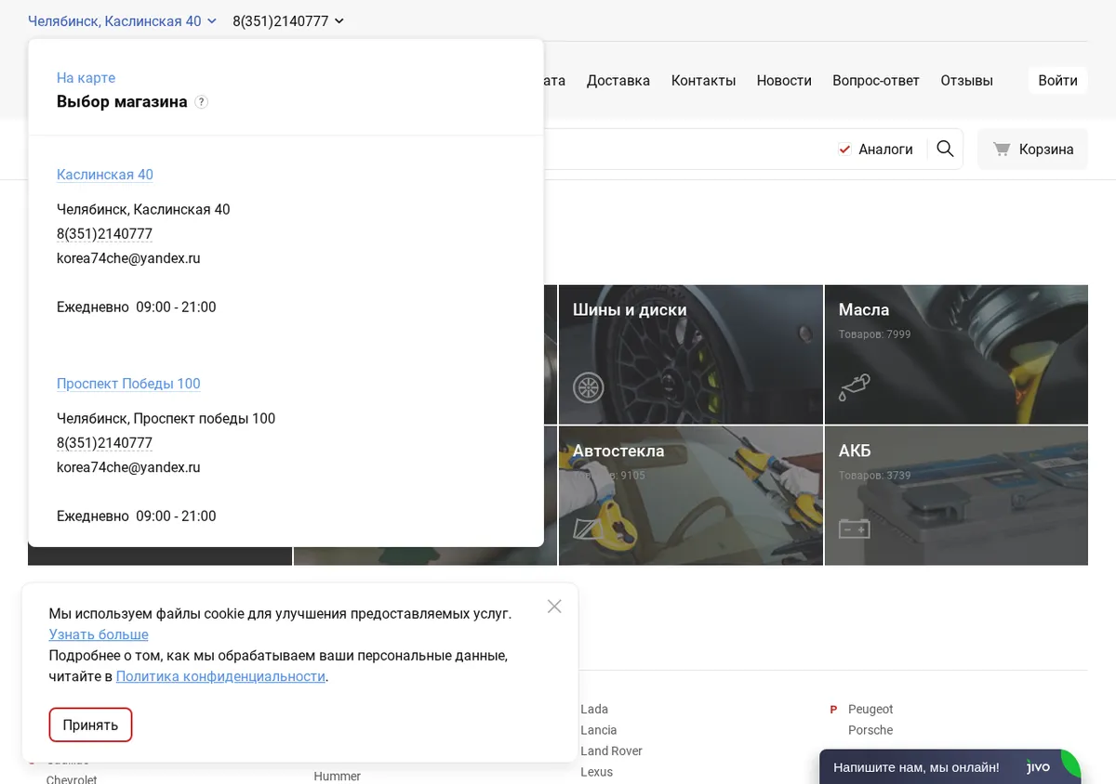Collapse the Челябинск, Каслинская 40 store dropdown
The height and width of the screenshot is (784, 1116).
[x=123, y=20]
